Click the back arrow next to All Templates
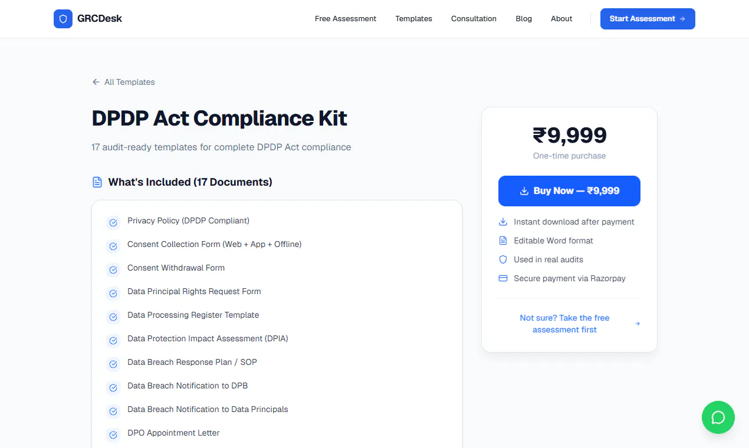749x448 pixels. pos(96,82)
